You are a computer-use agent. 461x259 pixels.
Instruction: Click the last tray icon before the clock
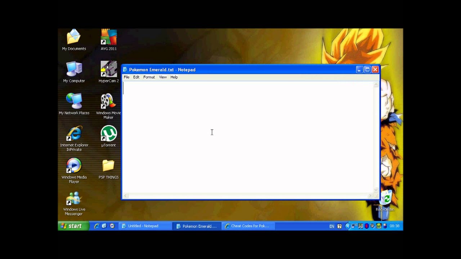(x=385, y=226)
